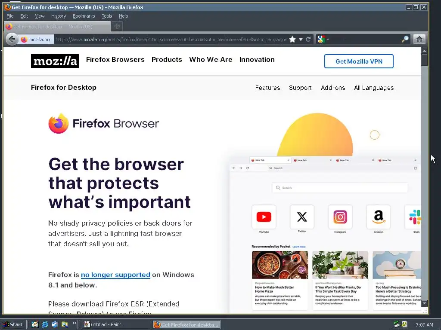The width and height of the screenshot is (441, 330).
Task: Switch to untitled - Paint taskbar button
Action: point(116,324)
